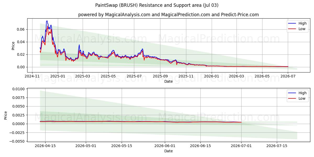The height and width of the screenshot is (157, 314).
Task: Click the '2025-09' x-axis label
Action: pos(160,76)
